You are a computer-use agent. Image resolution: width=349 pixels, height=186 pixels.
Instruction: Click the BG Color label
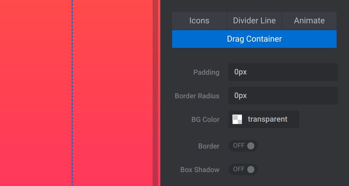205,120
